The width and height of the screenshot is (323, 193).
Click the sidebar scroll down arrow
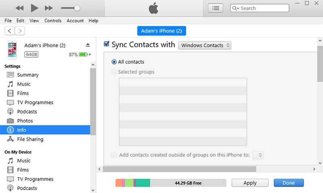click(x=93, y=190)
